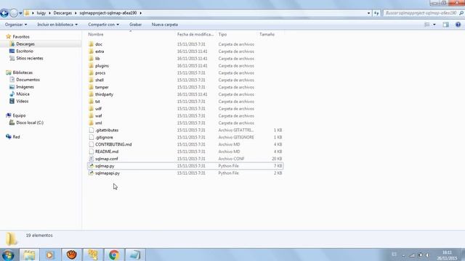This screenshot has width=465, height=261.
Task: Select the waf folder icon
Action: tap(91, 116)
